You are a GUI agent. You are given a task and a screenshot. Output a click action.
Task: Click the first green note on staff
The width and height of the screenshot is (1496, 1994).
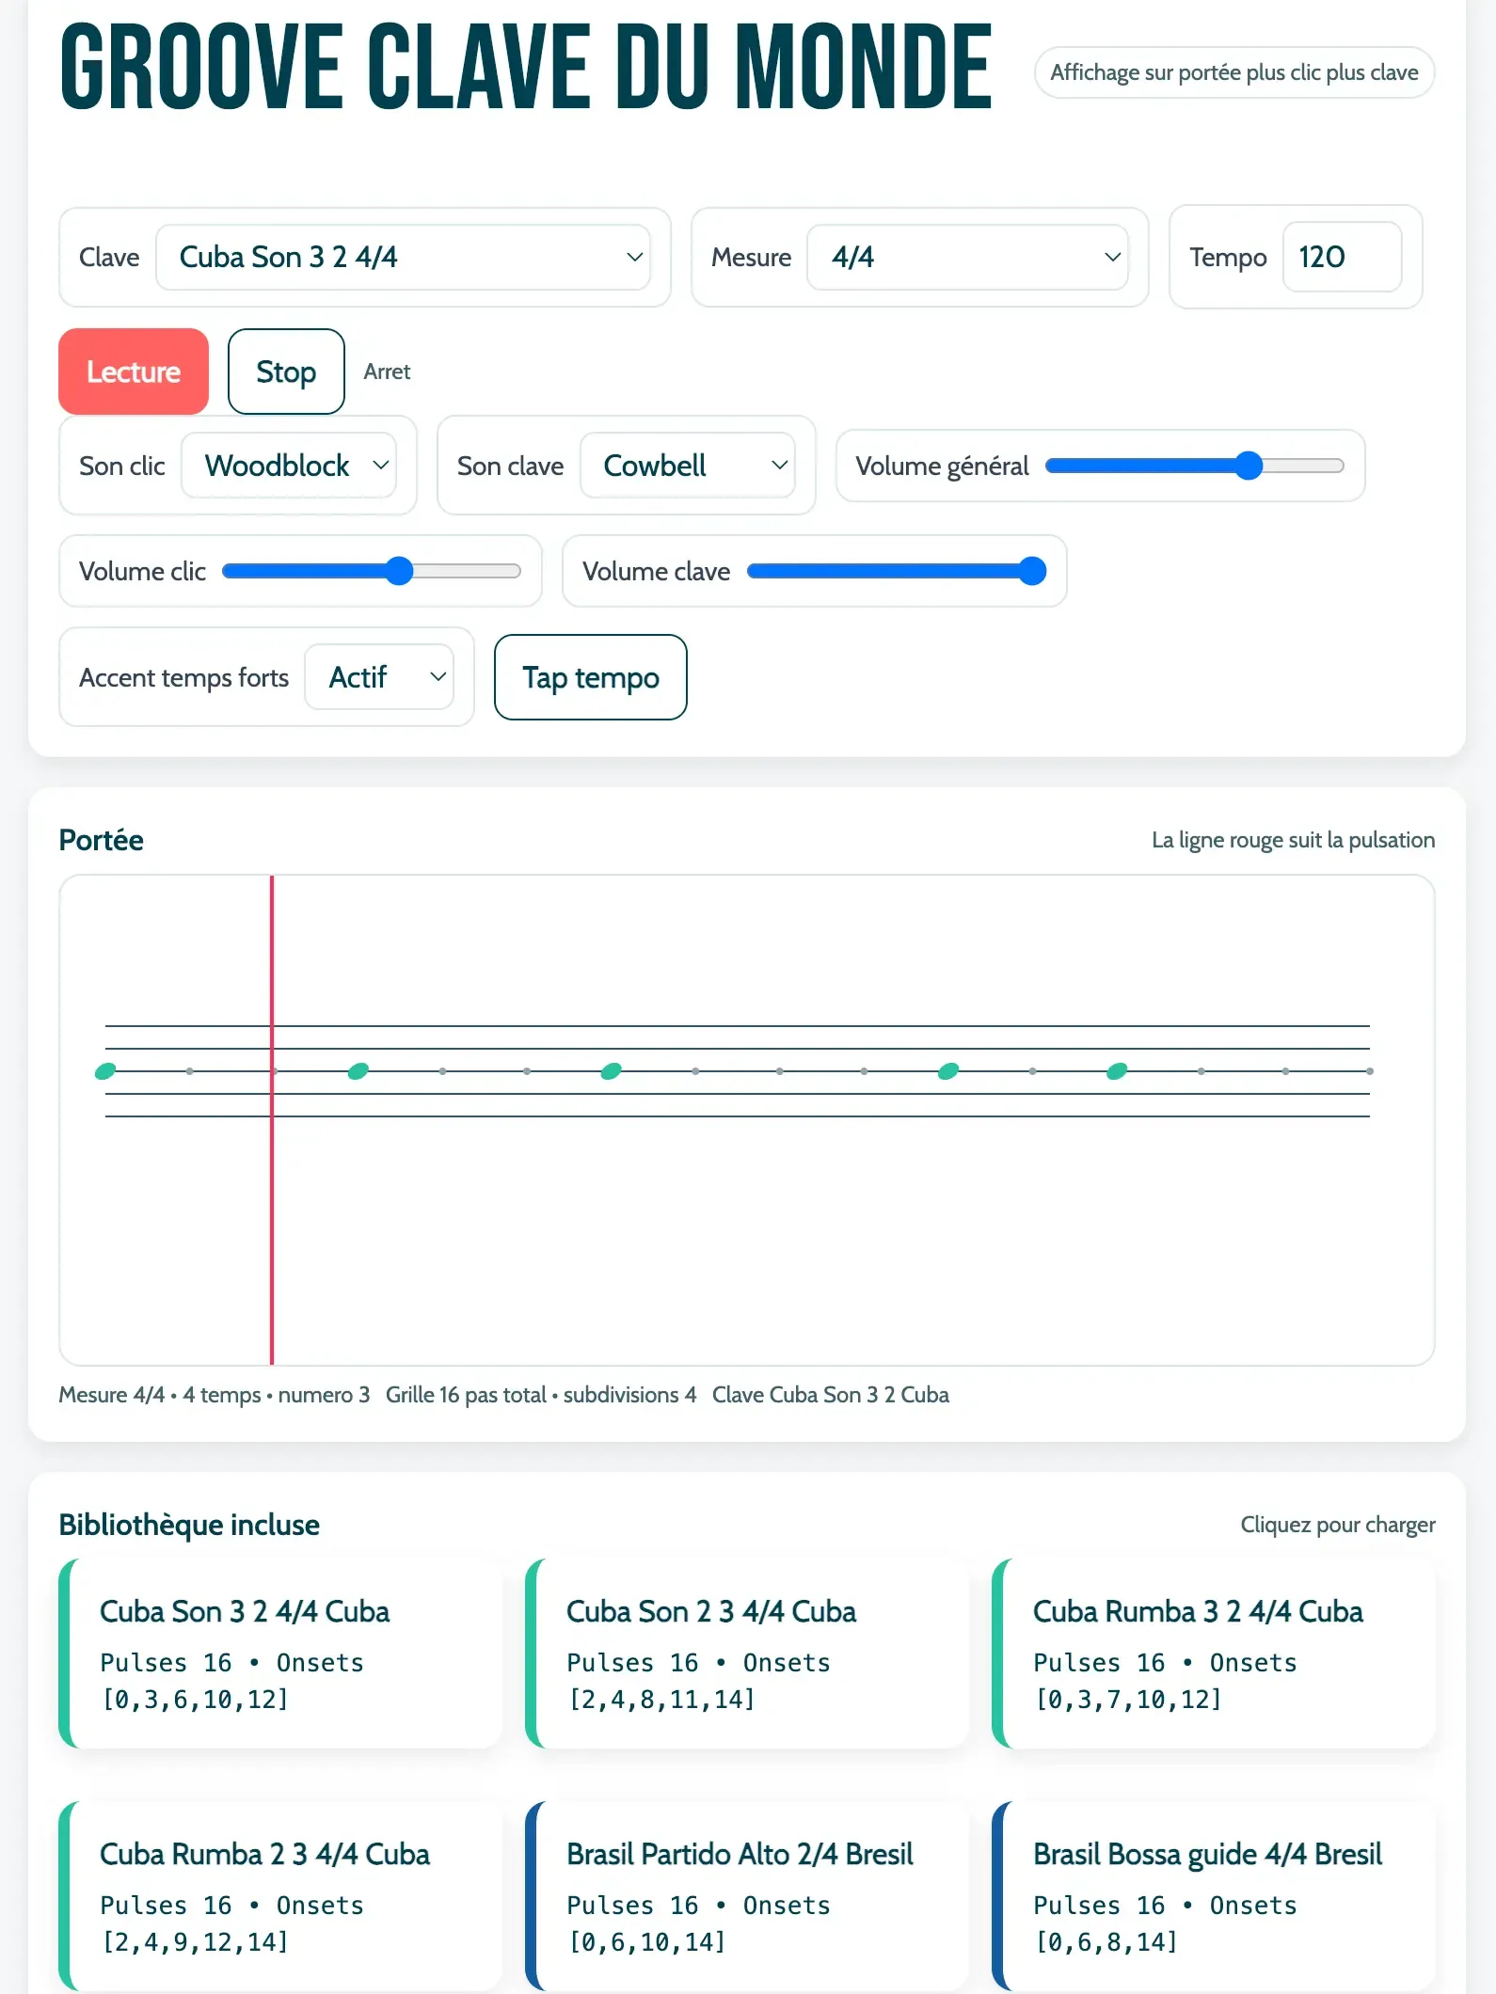coord(105,1071)
